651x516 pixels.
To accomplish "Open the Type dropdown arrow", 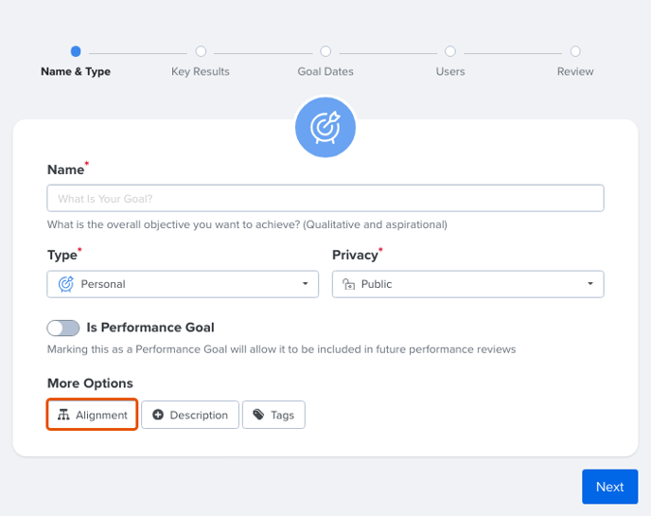I will click(305, 284).
